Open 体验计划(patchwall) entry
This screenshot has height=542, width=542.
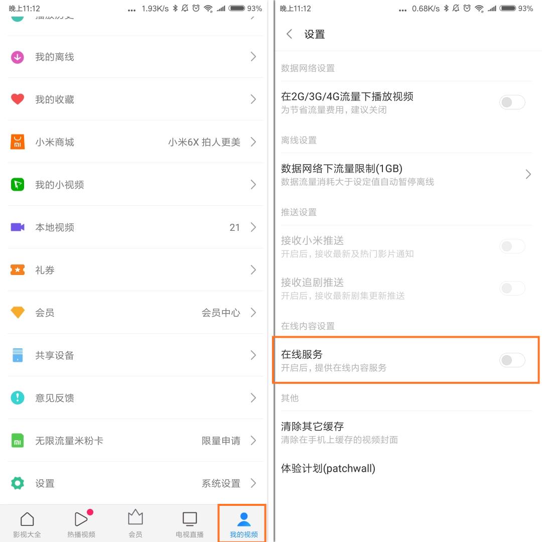[x=406, y=468]
